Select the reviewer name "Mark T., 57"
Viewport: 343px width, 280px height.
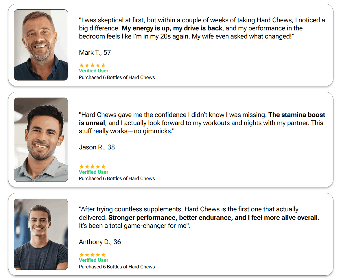click(x=95, y=52)
